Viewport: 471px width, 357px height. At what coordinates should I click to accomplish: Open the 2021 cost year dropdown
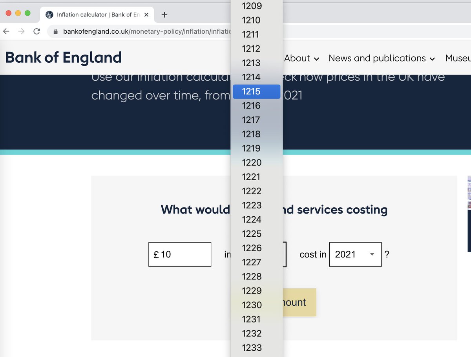(355, 254)
